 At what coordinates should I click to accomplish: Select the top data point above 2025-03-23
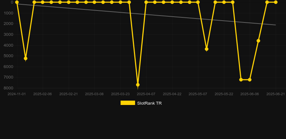pyautogui.click(x=120, y=2)
